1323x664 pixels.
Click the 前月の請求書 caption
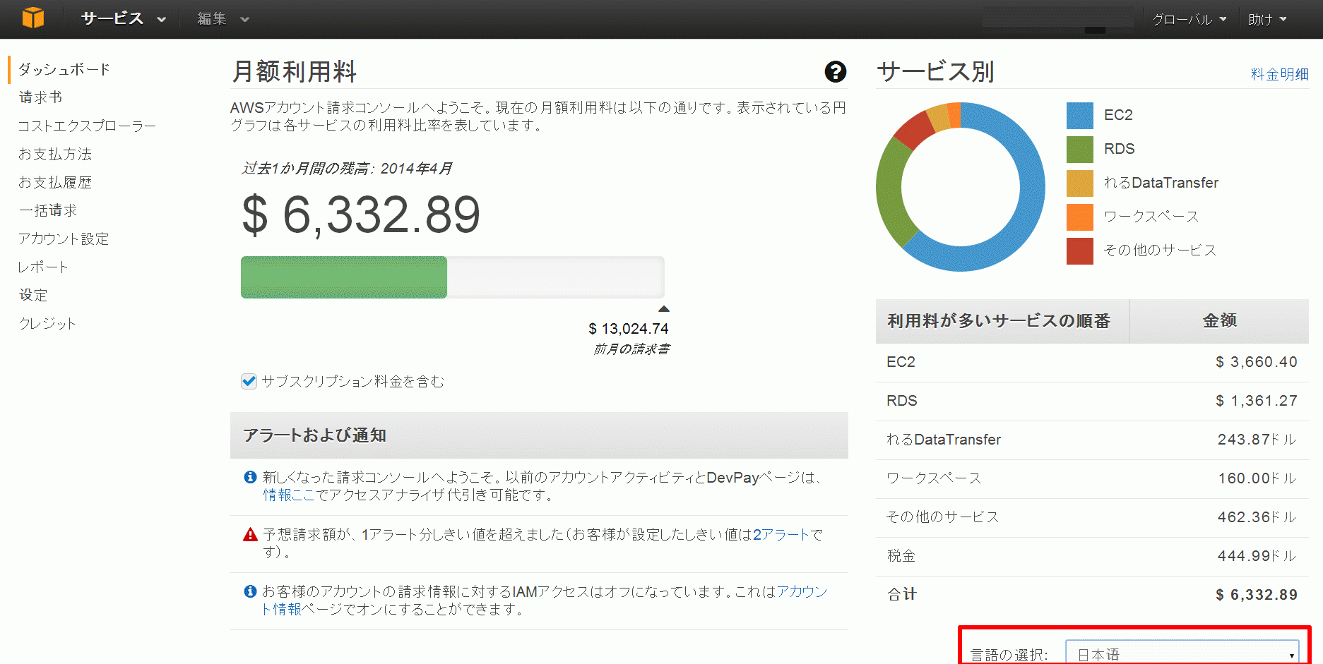tap(631, 349)
